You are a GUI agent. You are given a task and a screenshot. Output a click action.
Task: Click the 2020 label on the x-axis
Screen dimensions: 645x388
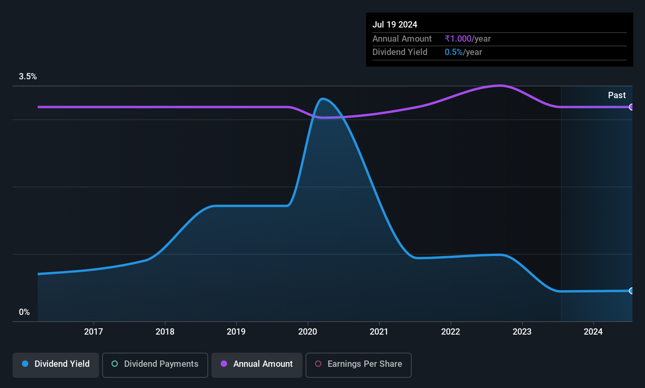coord(308,331)
